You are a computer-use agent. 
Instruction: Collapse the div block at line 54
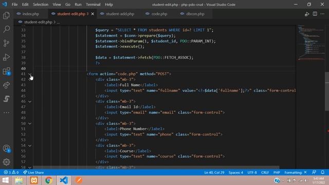point(30,145)
